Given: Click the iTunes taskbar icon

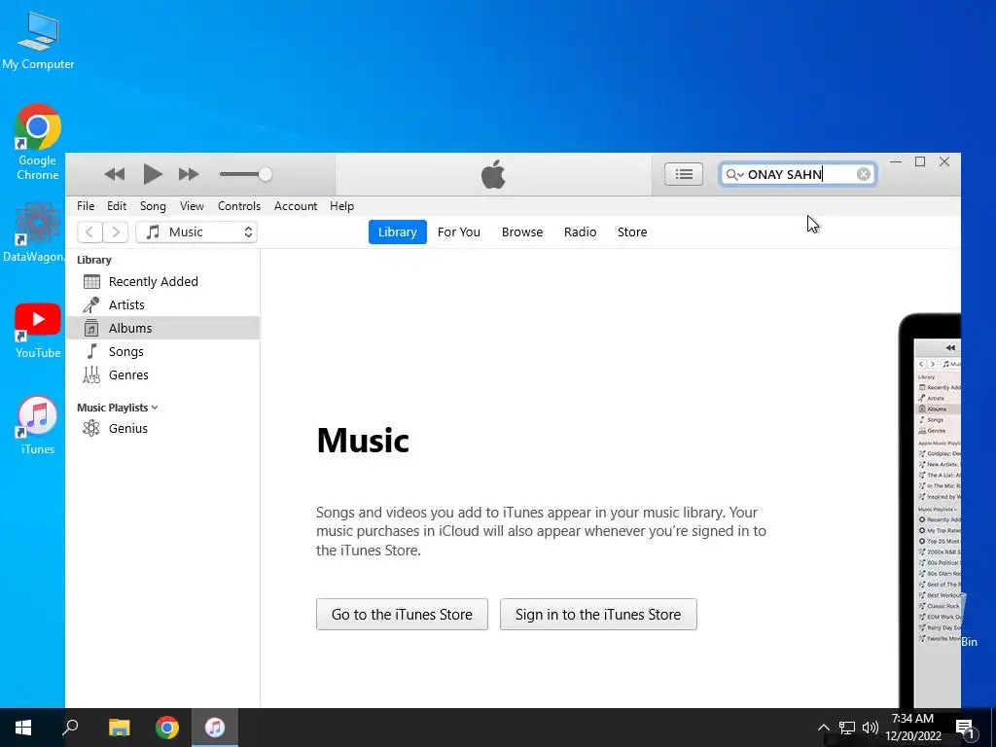Looking at the screenshot, I should tap(215, 728).
